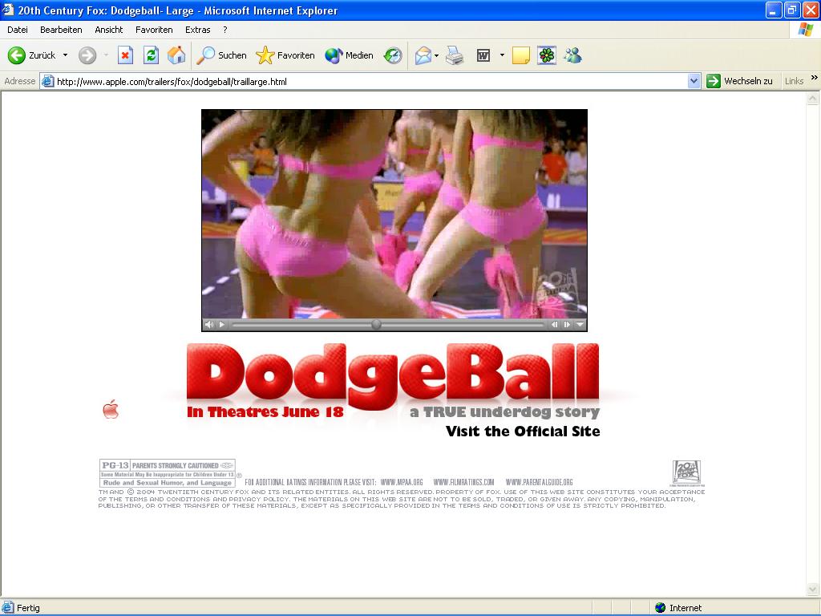Expand the address bar URL dropdown
This screenshot has width=821, height=616.
(694, 81)
